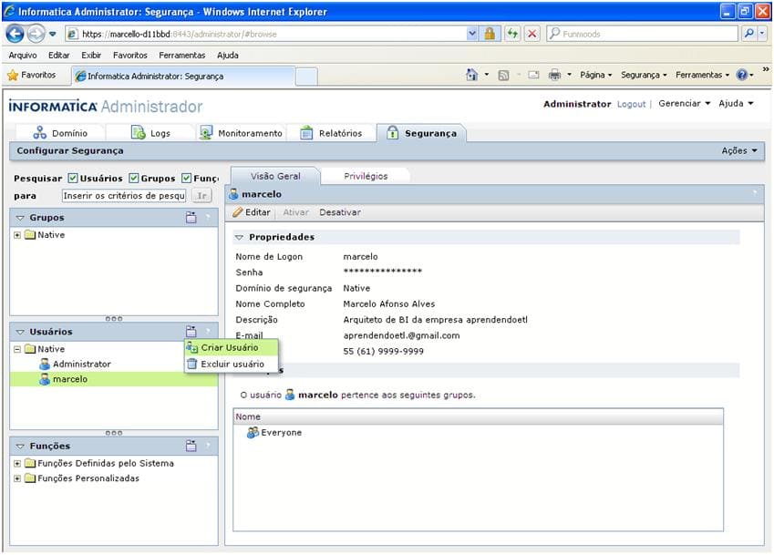
Task: Toggle the Funções search checkbox
Action: pyautogui.click(x=186, y=178)
